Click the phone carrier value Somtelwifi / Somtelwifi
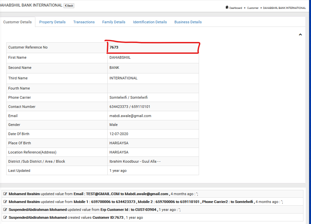This screenshot has width=311, height=224. click(x=129, y=97)
